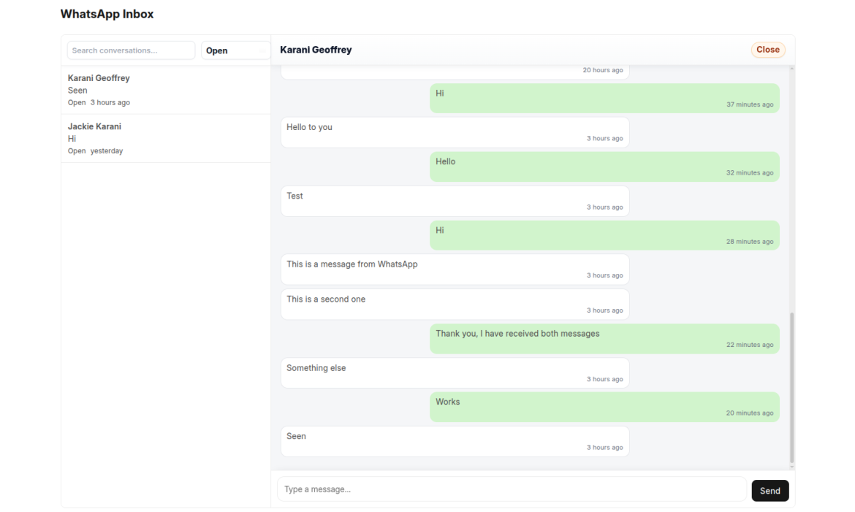Open the Karani Geoffrey conversation in list
The height and width of the screenshot is (512, 855).
(x=165, y=90)
